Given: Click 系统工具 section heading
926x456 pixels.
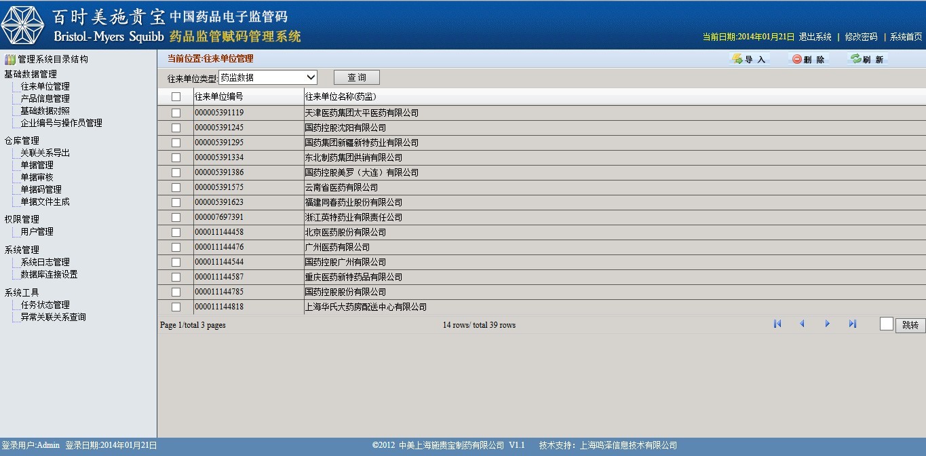Looking at the screenshot, I should point(22,292).
